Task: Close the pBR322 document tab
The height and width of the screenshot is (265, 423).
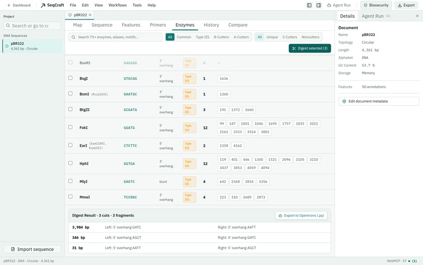Action: [x=90, y=15]
